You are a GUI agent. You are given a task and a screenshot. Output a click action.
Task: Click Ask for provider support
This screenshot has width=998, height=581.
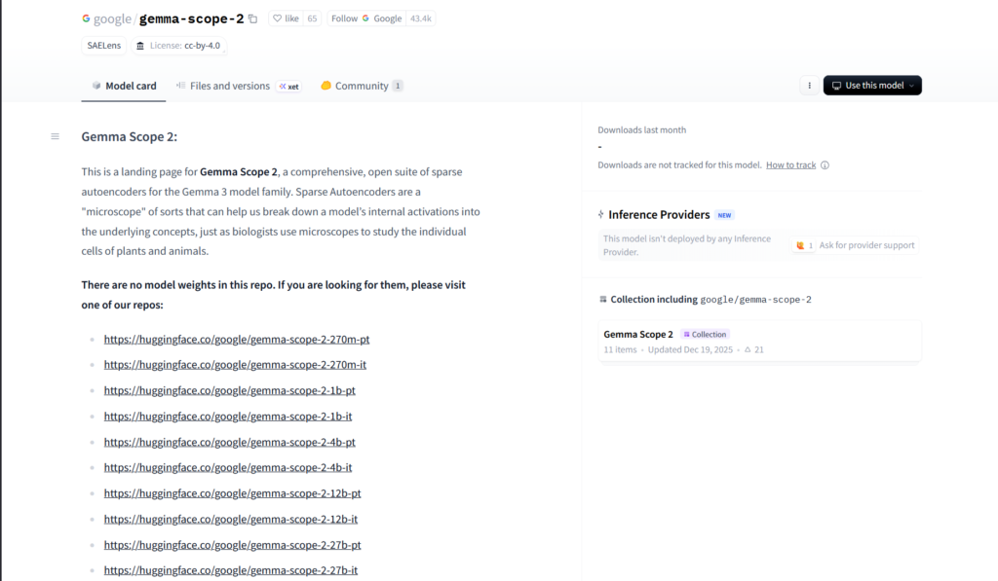click(x=866, y=245)
